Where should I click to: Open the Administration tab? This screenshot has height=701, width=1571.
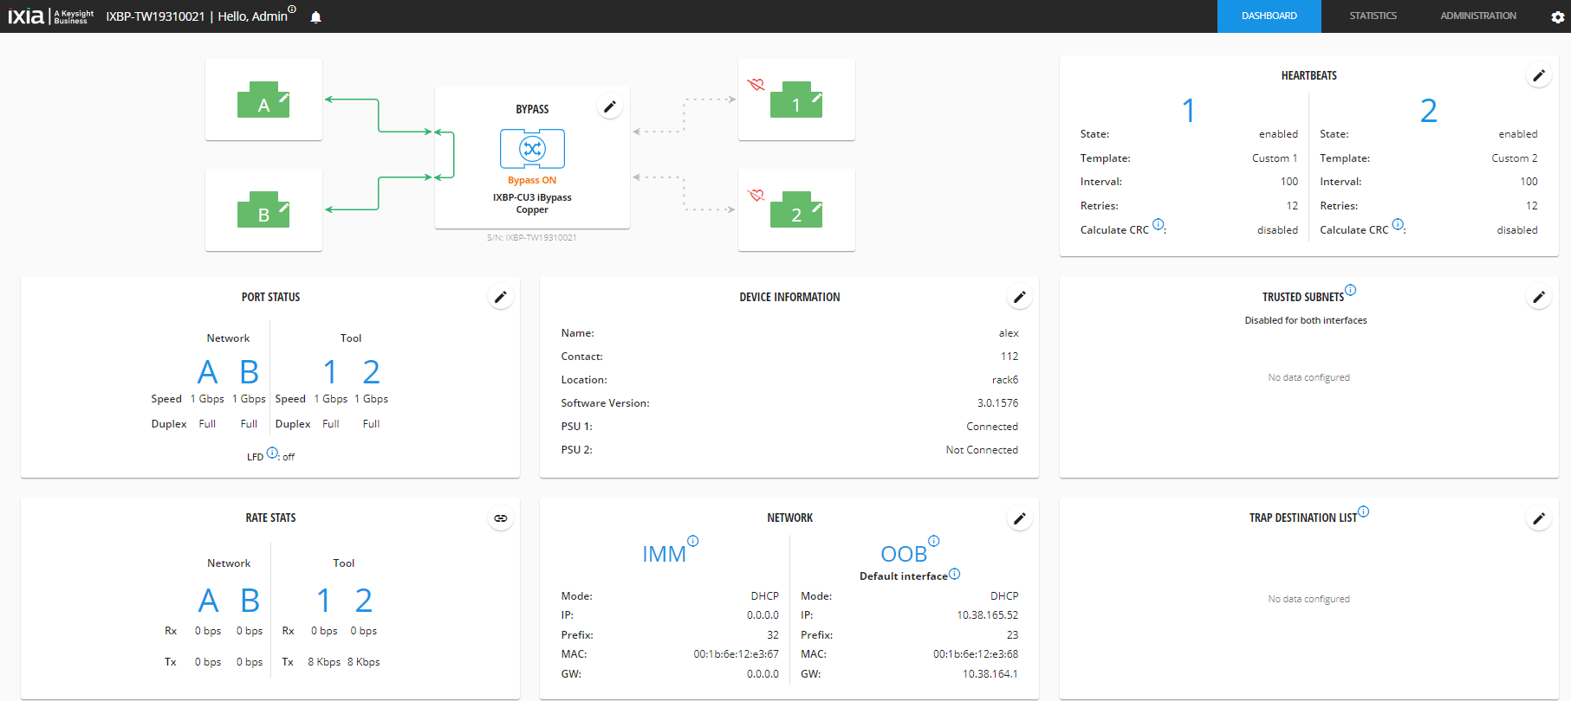[x=1477, y=16]
